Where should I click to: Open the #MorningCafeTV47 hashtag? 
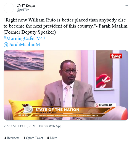(24, 38)
